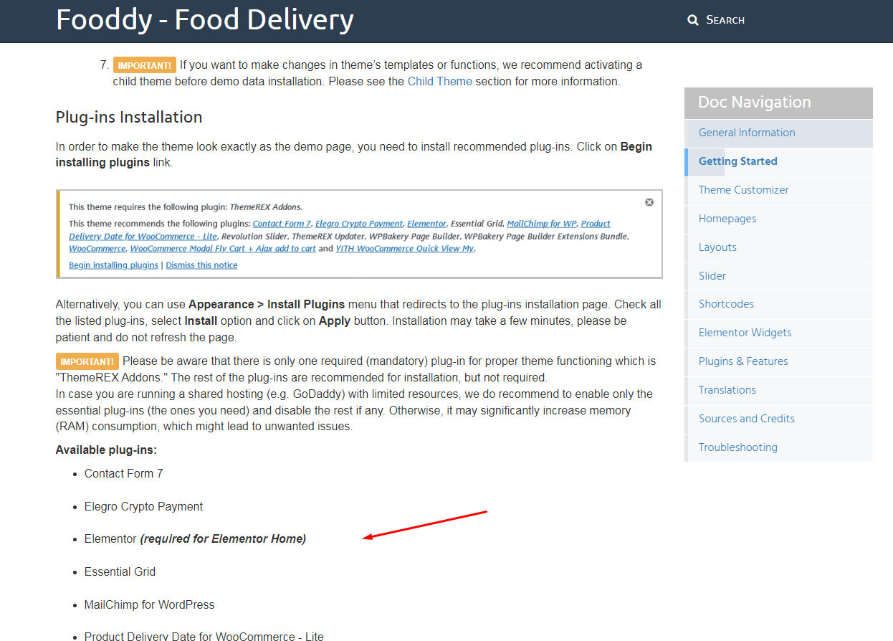Open the Fooddy - Food Delivery site title
This screenshot has height=641, width=893.
point(205,19)
